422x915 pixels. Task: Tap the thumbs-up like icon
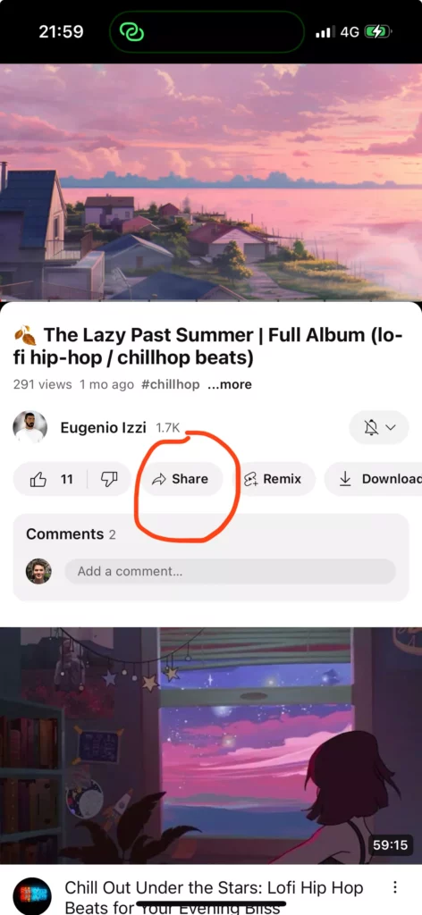pos(38,479)
